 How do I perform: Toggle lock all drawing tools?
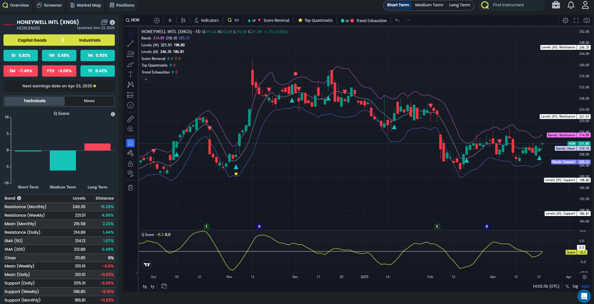coord(130,164)
